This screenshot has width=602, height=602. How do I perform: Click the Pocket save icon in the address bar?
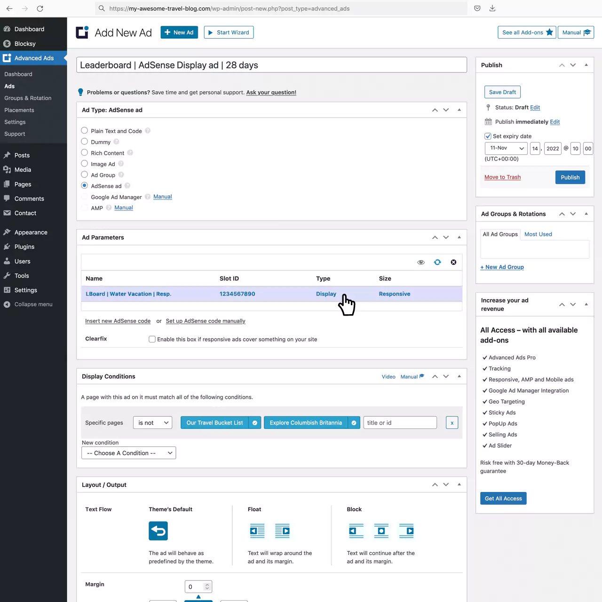[477, 8]
